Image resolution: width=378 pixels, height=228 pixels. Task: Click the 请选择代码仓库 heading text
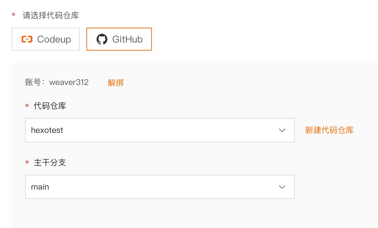point(51,16)
